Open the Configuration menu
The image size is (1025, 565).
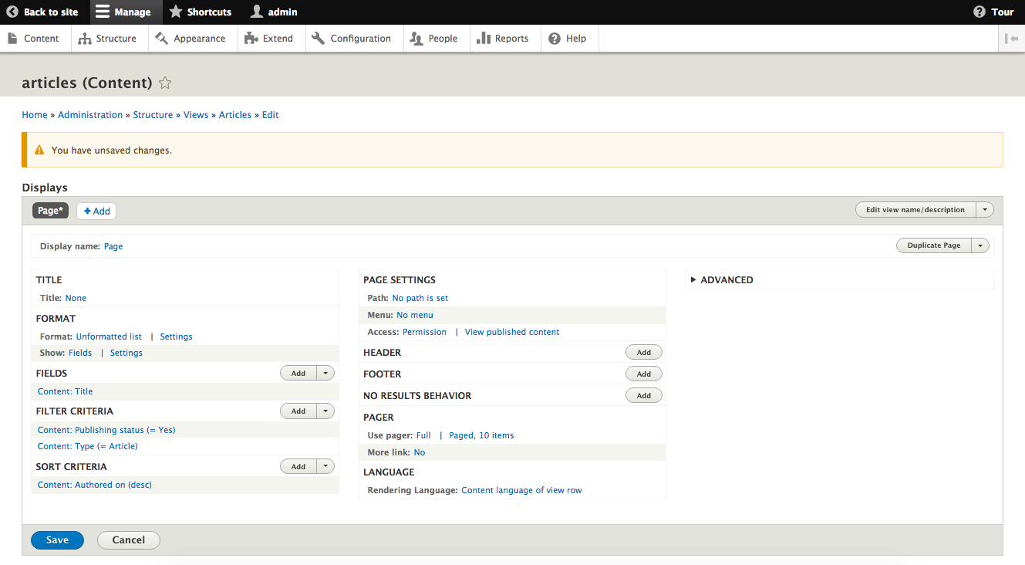coord(351,39)
